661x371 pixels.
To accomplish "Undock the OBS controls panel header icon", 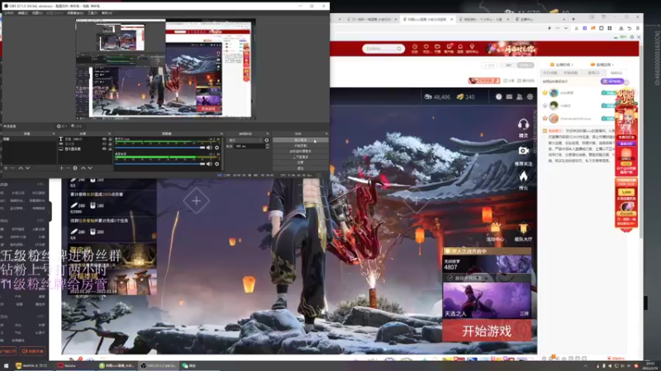I will click(326, 134).
